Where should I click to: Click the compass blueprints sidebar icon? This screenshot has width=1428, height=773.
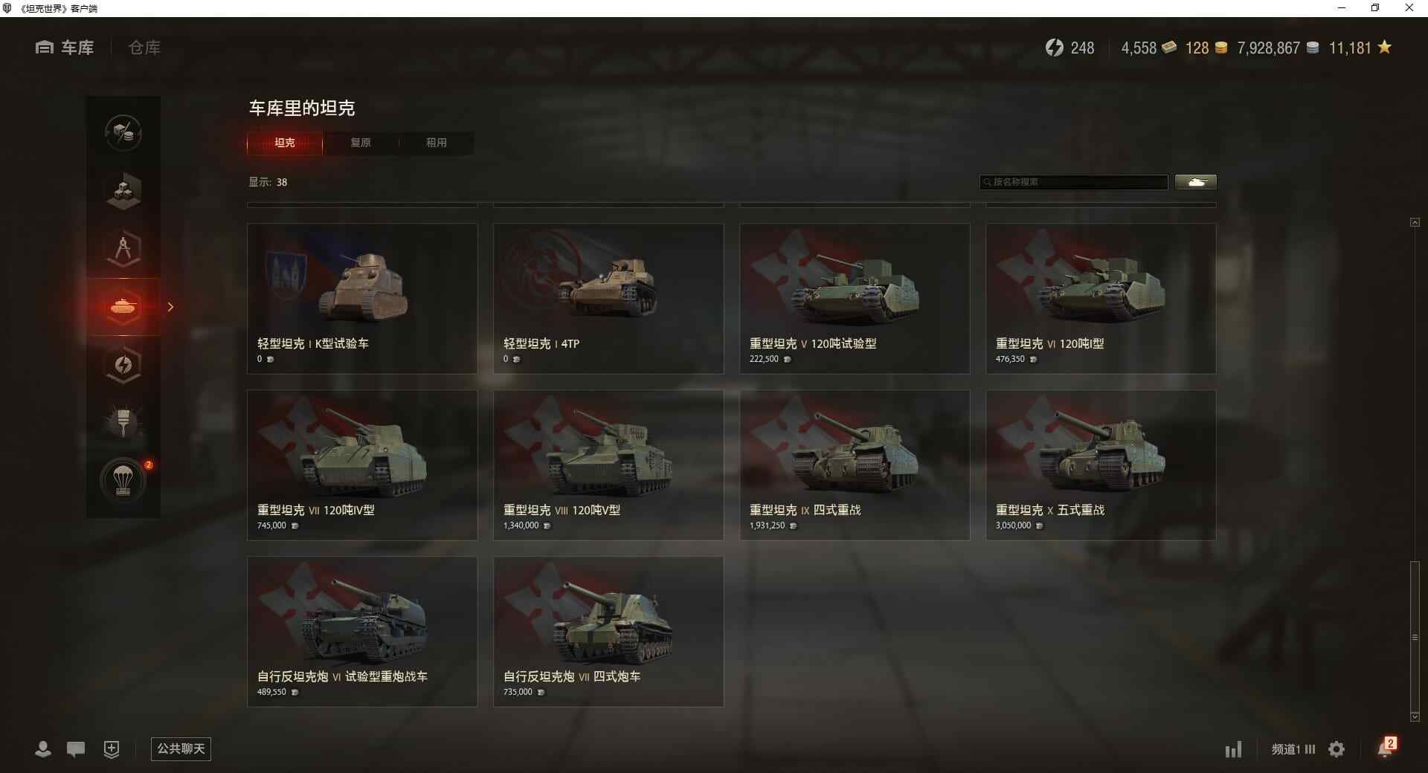point(123,249)
